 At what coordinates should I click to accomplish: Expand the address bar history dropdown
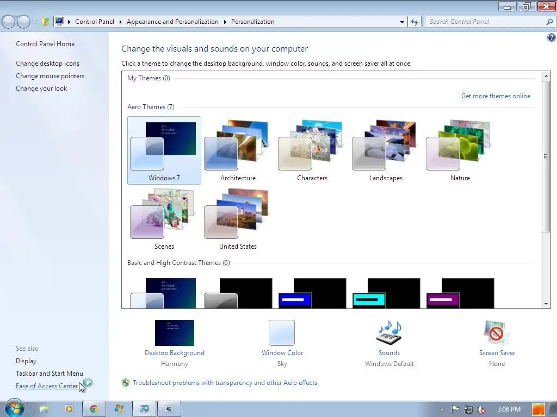click(402, 22)
